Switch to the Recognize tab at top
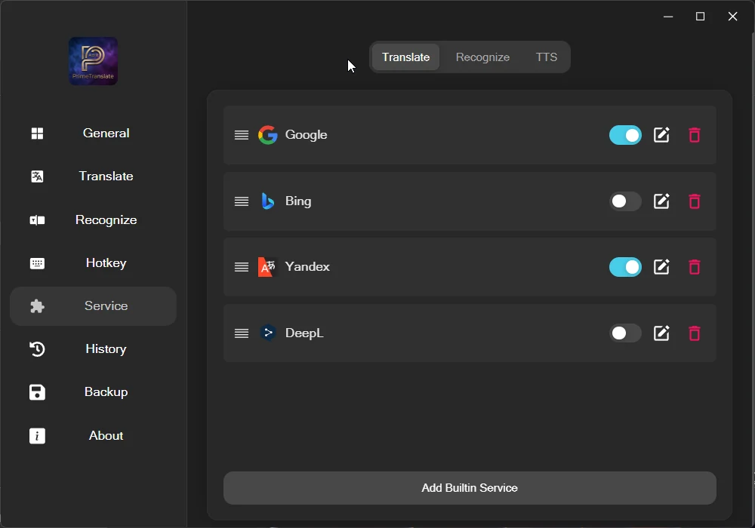Image resolution: width=755 pixels, height=528 pixels. click(482, 57)
